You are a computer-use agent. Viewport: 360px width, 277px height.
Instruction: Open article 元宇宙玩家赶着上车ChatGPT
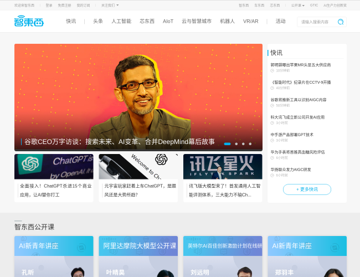[x=140, y=191]
